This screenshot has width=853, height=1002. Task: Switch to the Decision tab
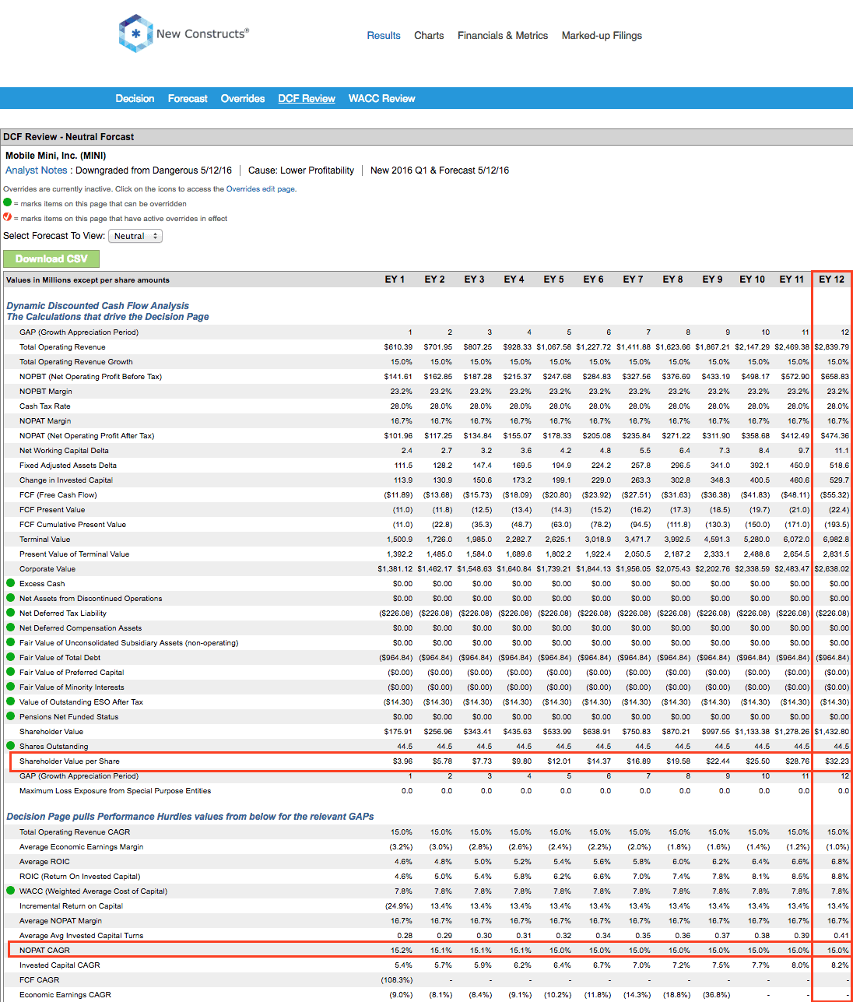click(135, 99)
